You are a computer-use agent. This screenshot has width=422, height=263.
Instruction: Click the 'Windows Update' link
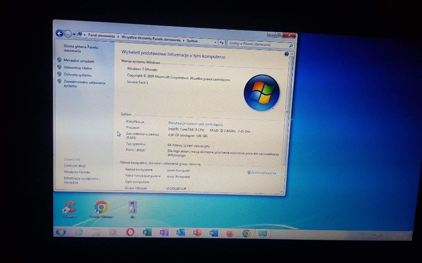(x=77, y=172)
